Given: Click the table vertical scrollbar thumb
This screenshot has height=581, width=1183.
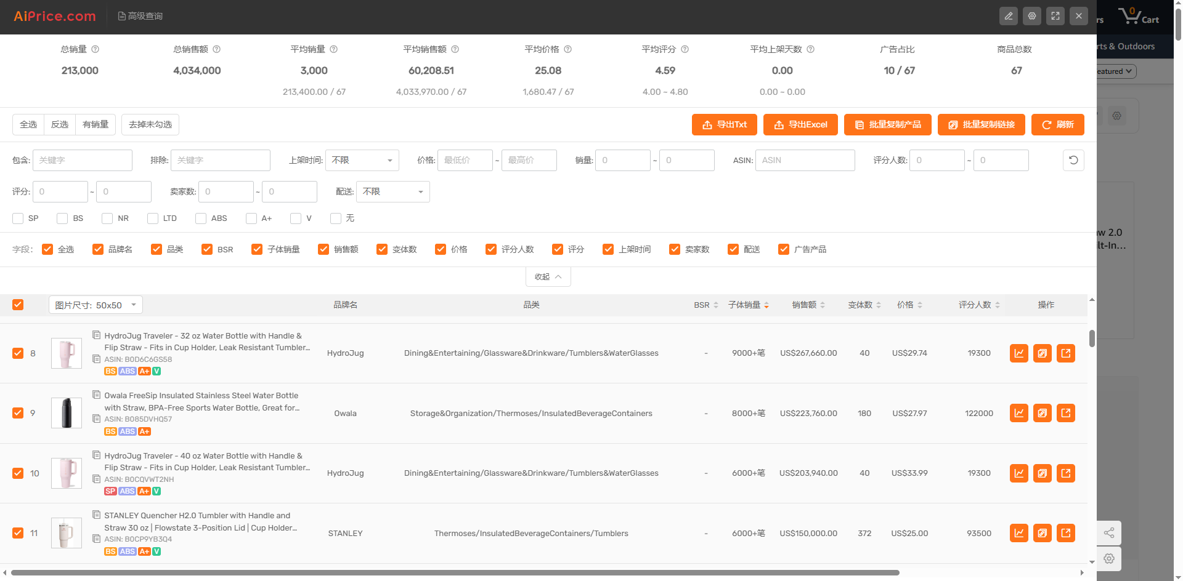Looking at the screenshot, I should [1092, 339].
